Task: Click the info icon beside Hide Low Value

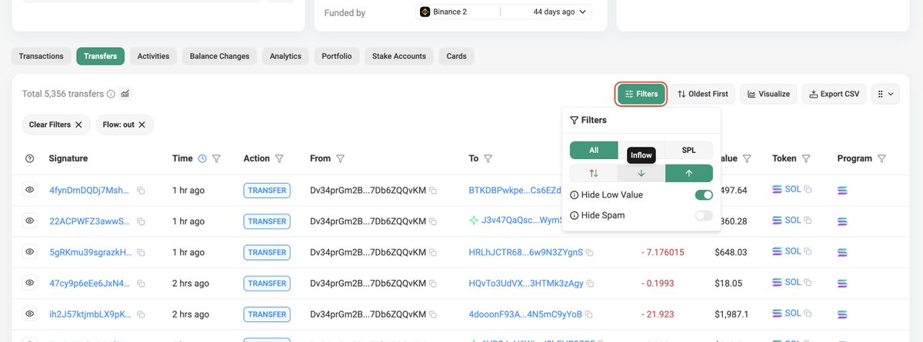Action: 574,195
